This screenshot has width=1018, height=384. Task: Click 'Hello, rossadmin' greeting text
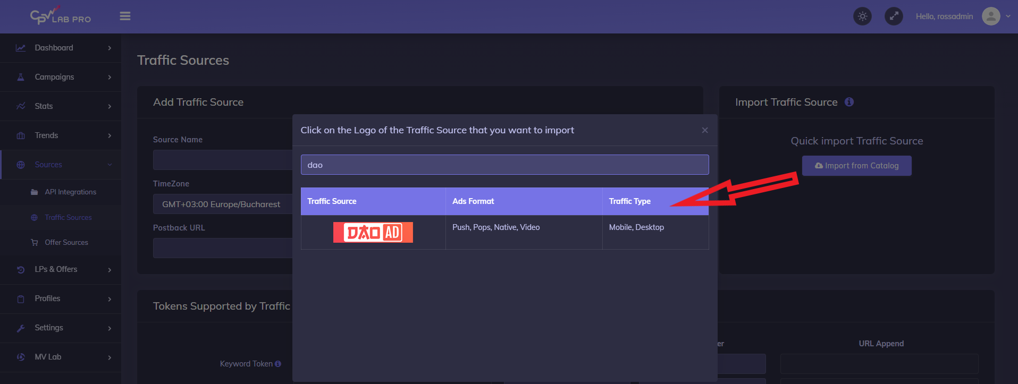point(944,16)
